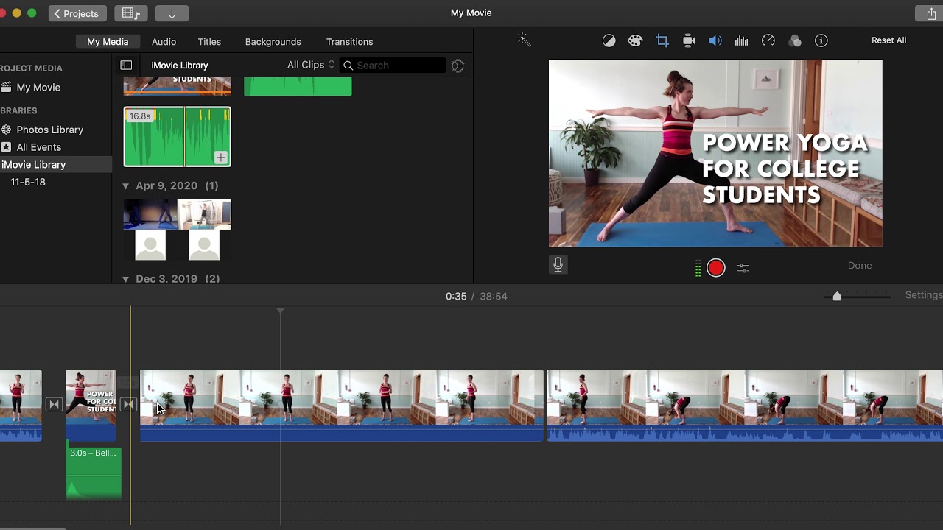This screenshot has height=530, width=943.
Task: Select the cropping tool
Action: 662,41
